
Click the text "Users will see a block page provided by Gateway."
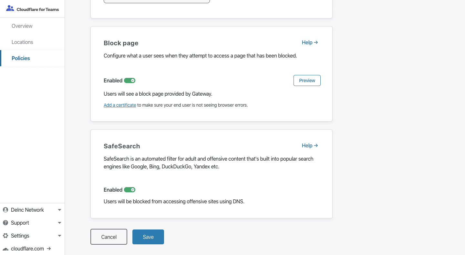point(158,94)
